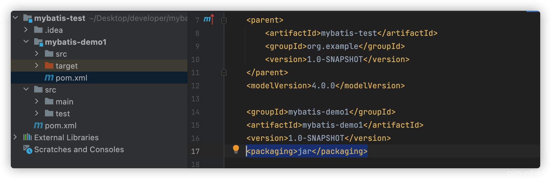
Task: Click the main folder name
Action: 64,102
